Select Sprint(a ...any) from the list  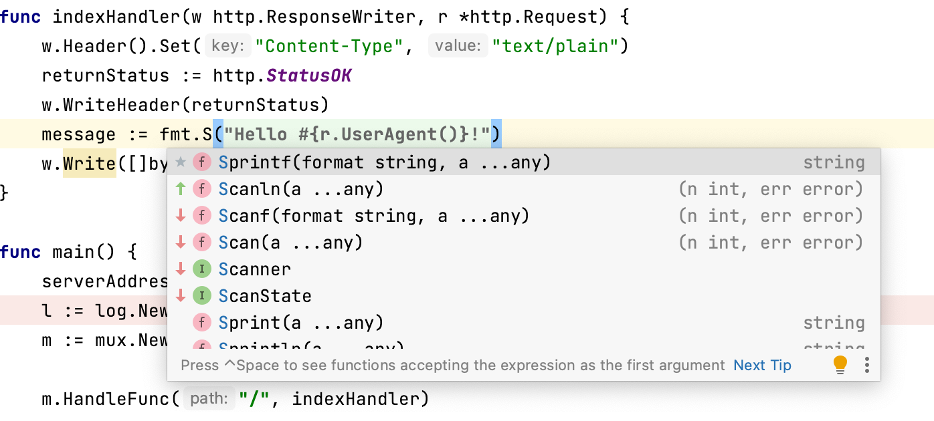tap(301, 323)
